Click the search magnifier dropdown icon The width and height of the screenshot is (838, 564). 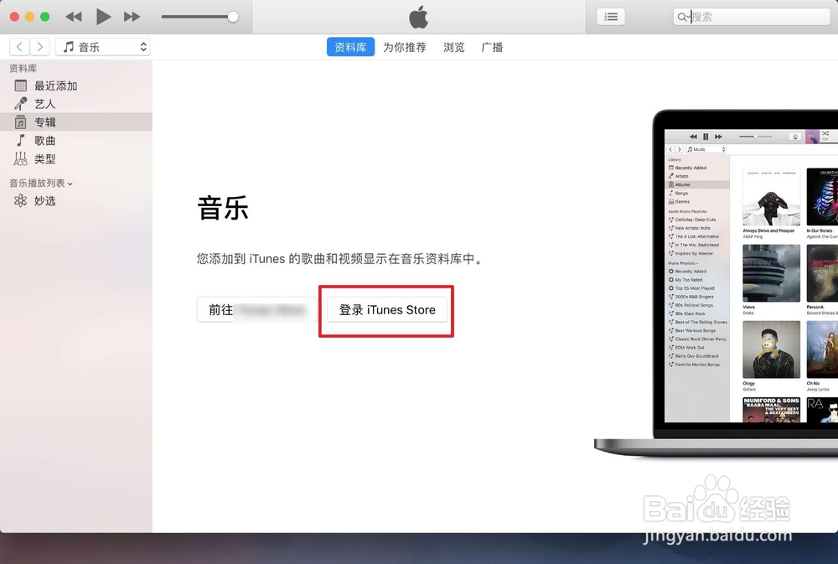pyautogui.click(x=684, y=17)
